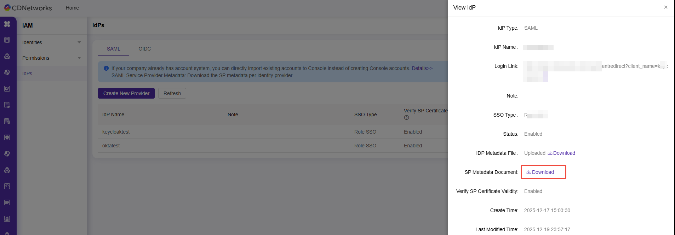Viewport: 675px width, 235px height.
Task: Switch to the SAML tab
Action: (114, 49)
